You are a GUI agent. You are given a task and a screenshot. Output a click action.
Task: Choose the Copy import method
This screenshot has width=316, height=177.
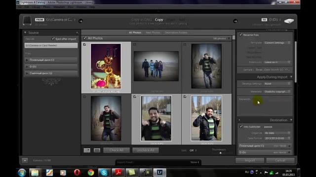(159, 20)
